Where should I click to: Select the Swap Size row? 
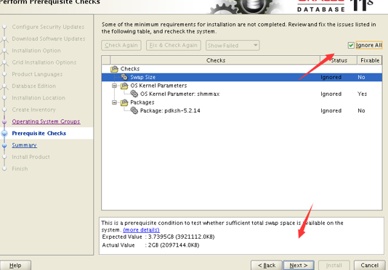pos(242,77)
